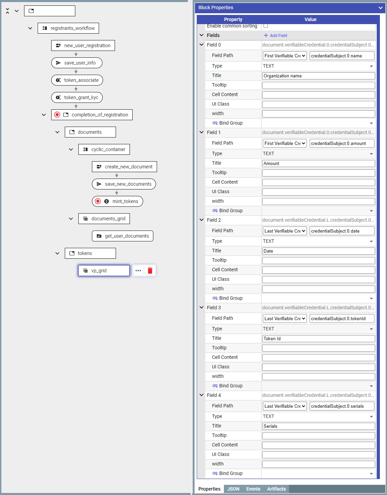Click the token_associate block icon

coord(58,80)
